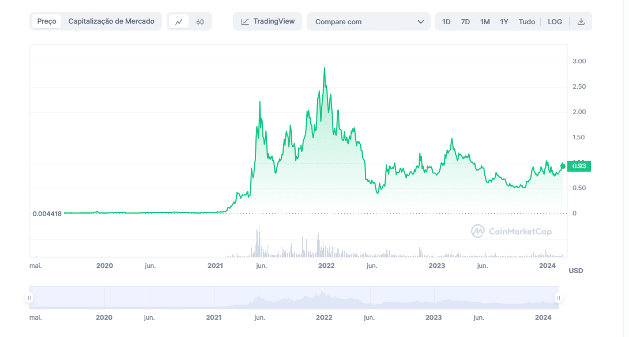Click the 0.93 current price label

click(x=579, y=166)
